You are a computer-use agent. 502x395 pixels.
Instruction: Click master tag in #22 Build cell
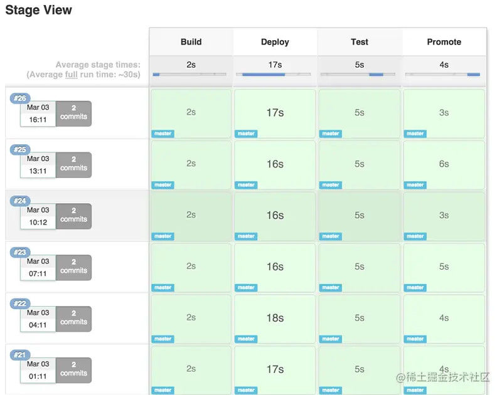pyautogui.click(x=163, y=339)
